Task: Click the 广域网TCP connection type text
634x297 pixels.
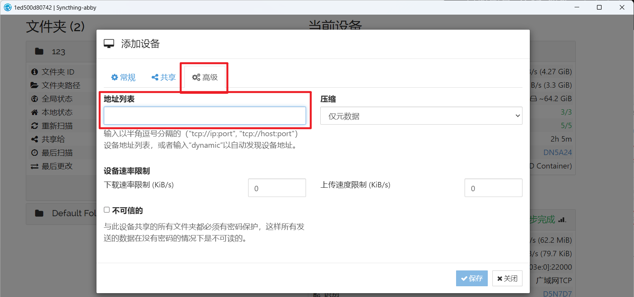Action: [554, 280]
